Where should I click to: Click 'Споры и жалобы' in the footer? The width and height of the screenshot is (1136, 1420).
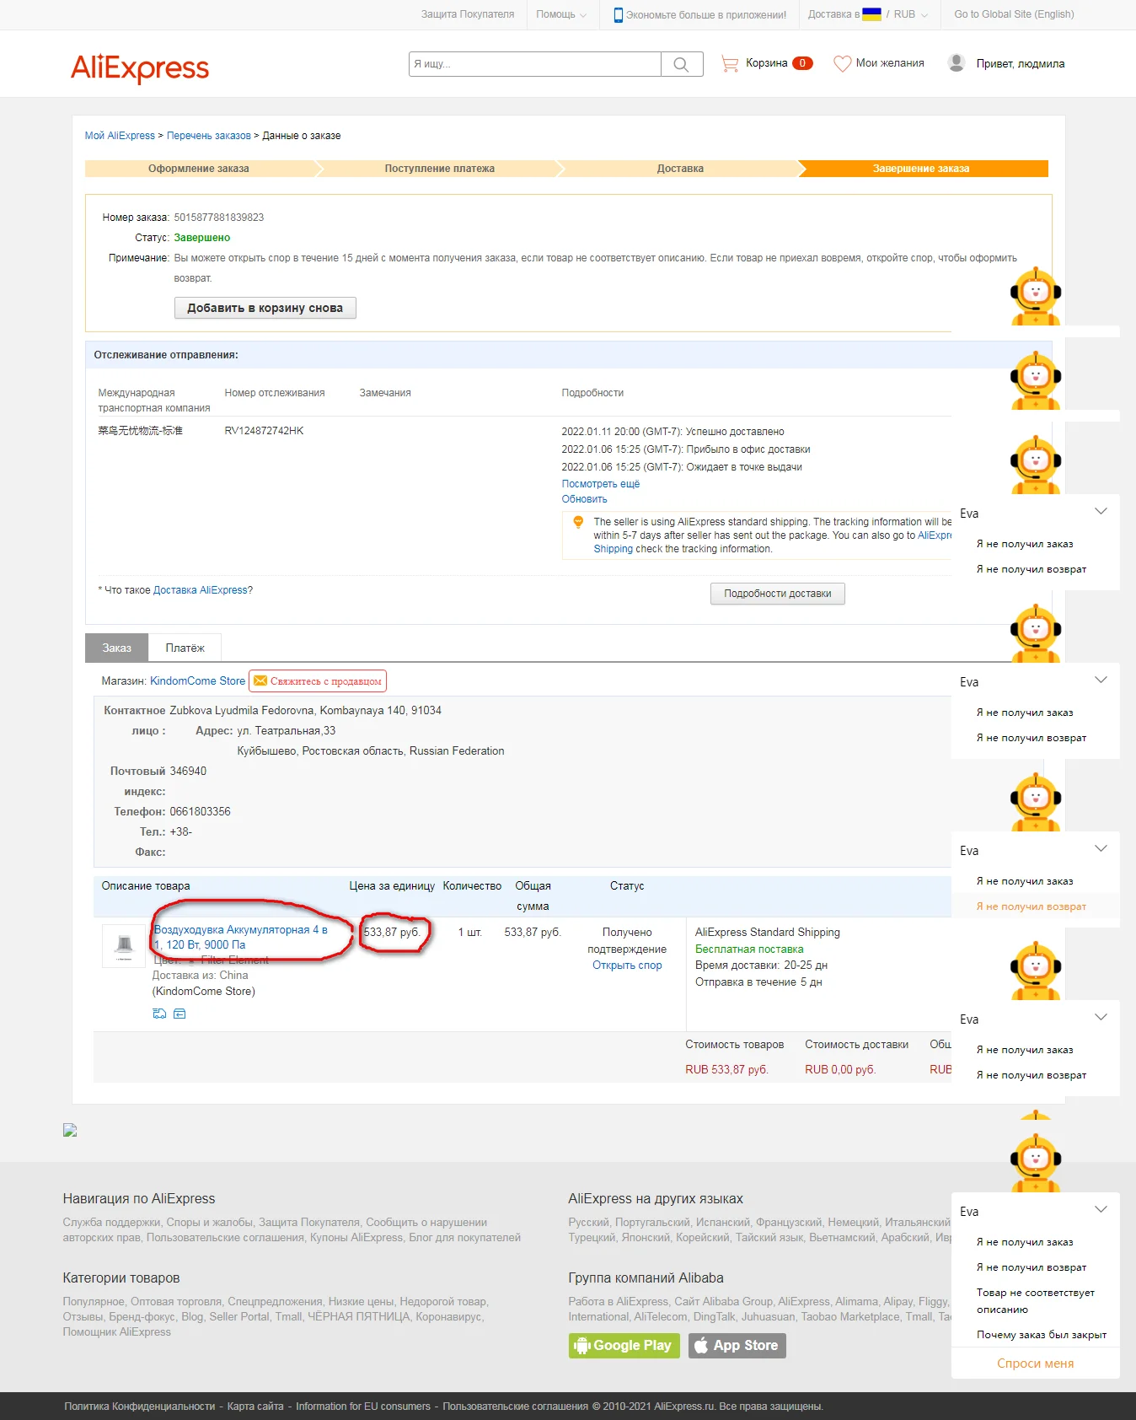(x=210, y=1223)
